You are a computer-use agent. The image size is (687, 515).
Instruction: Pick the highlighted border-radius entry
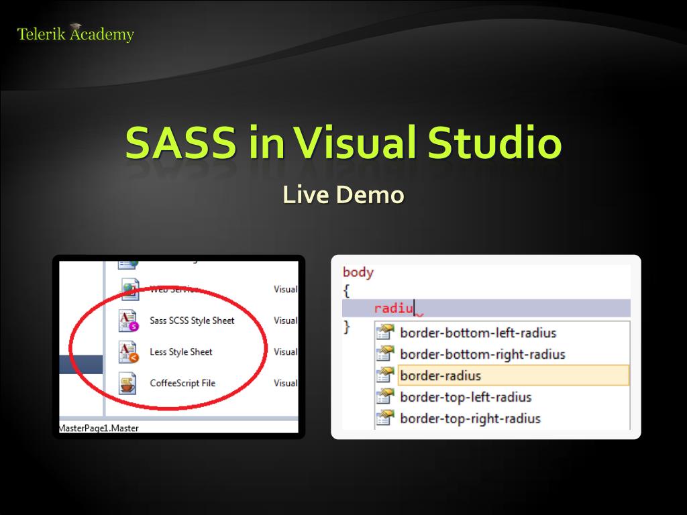click(513, 376)
